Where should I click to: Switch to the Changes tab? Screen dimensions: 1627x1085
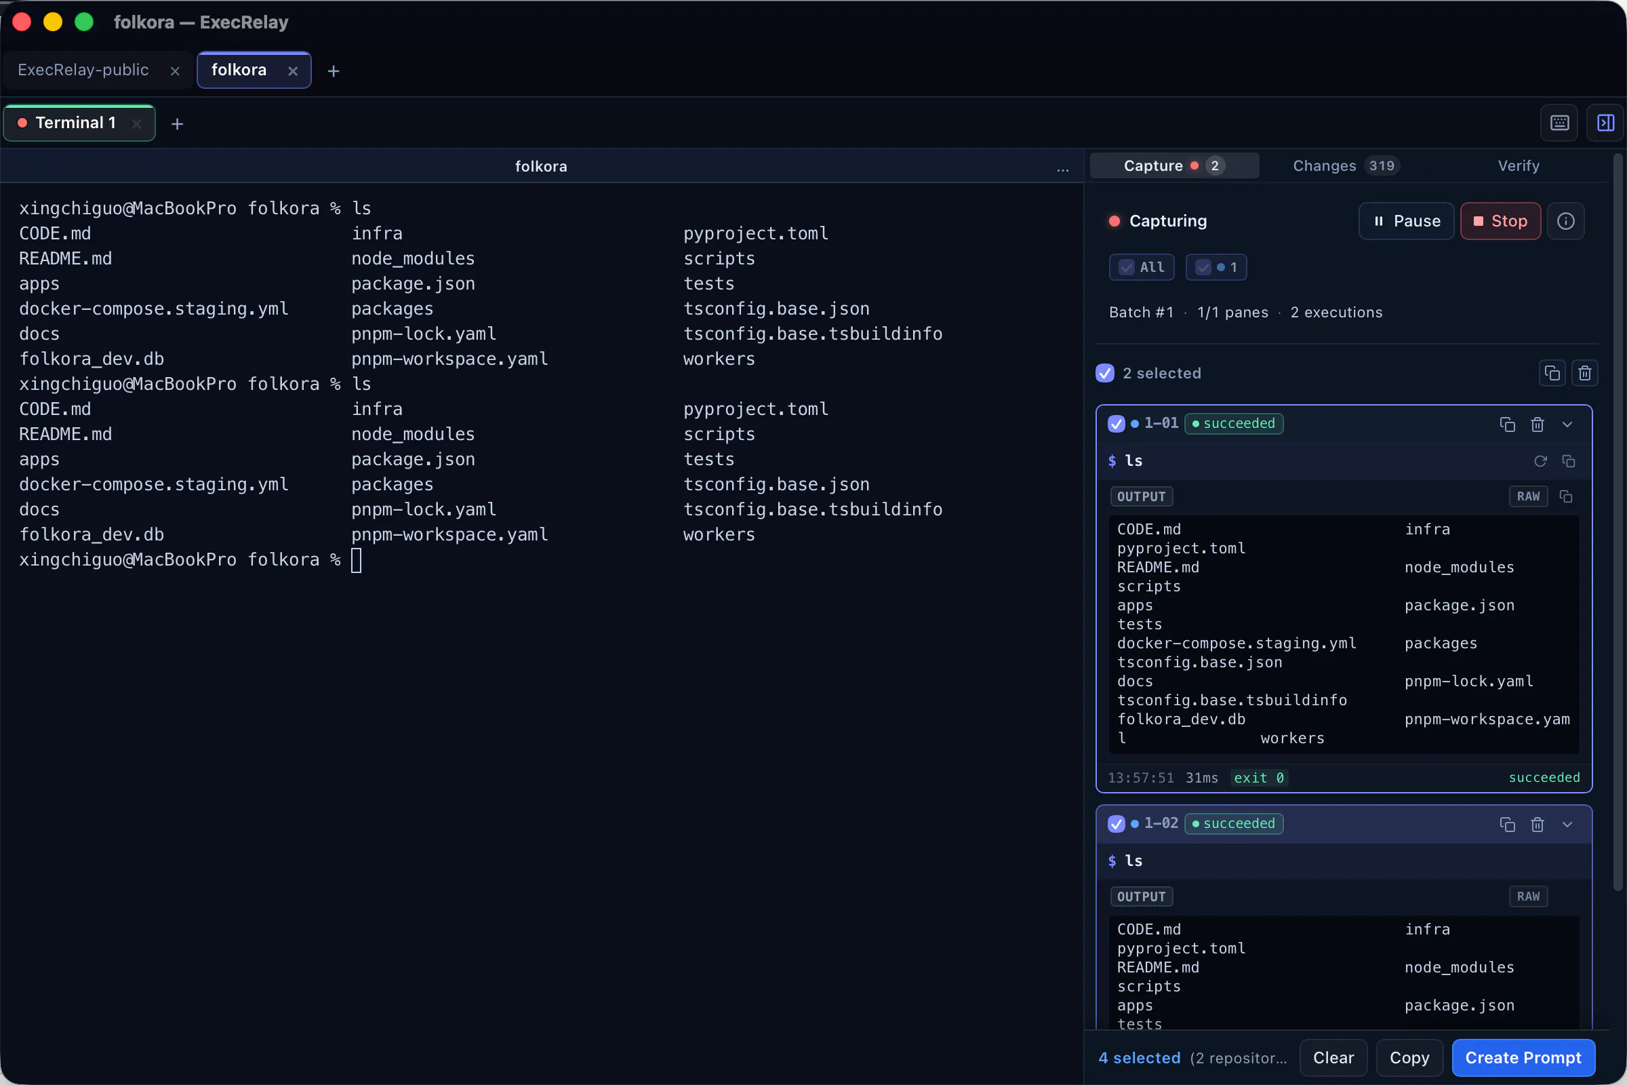tap(1346, 166)
